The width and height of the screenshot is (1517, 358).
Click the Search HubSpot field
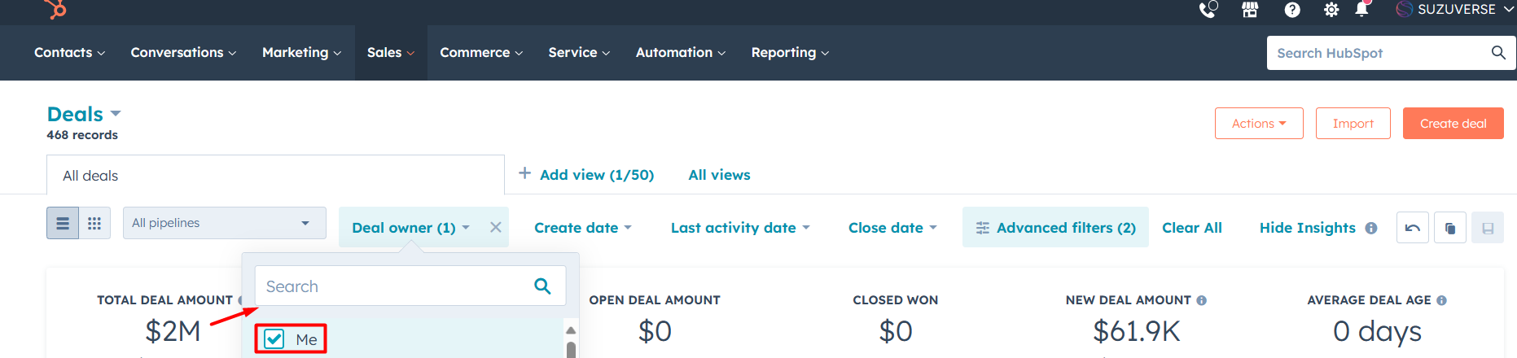pos(1378,53)
